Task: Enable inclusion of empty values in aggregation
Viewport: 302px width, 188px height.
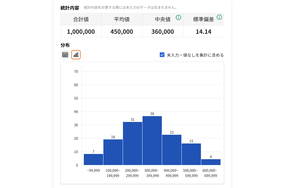Action: pyautogui.click(x=162, y=54)
